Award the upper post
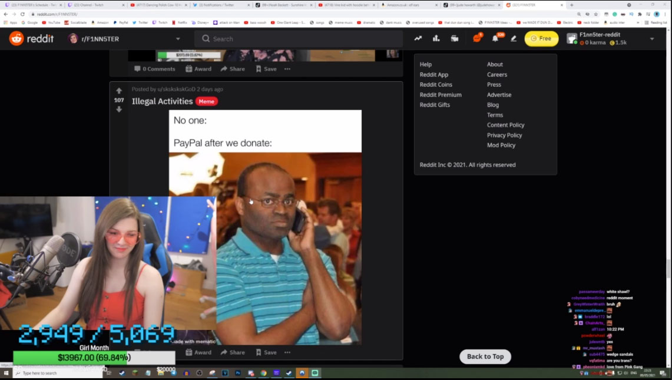672x380 pixels. [x=198, y=68]
